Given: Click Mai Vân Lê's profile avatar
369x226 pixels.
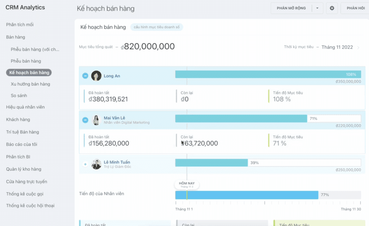Looking at the screenshot, I should (96, 120).
